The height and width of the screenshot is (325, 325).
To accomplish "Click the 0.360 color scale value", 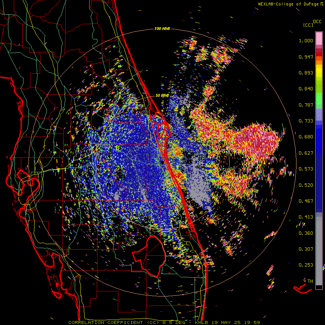I will pos(306,233).
